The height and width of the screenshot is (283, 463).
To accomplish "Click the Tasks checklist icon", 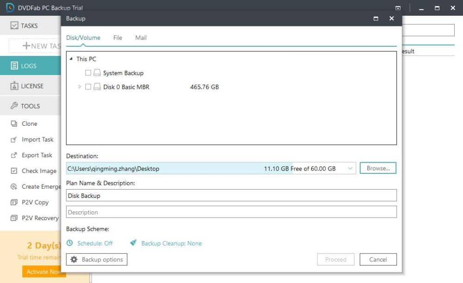I will pos(14,25).
